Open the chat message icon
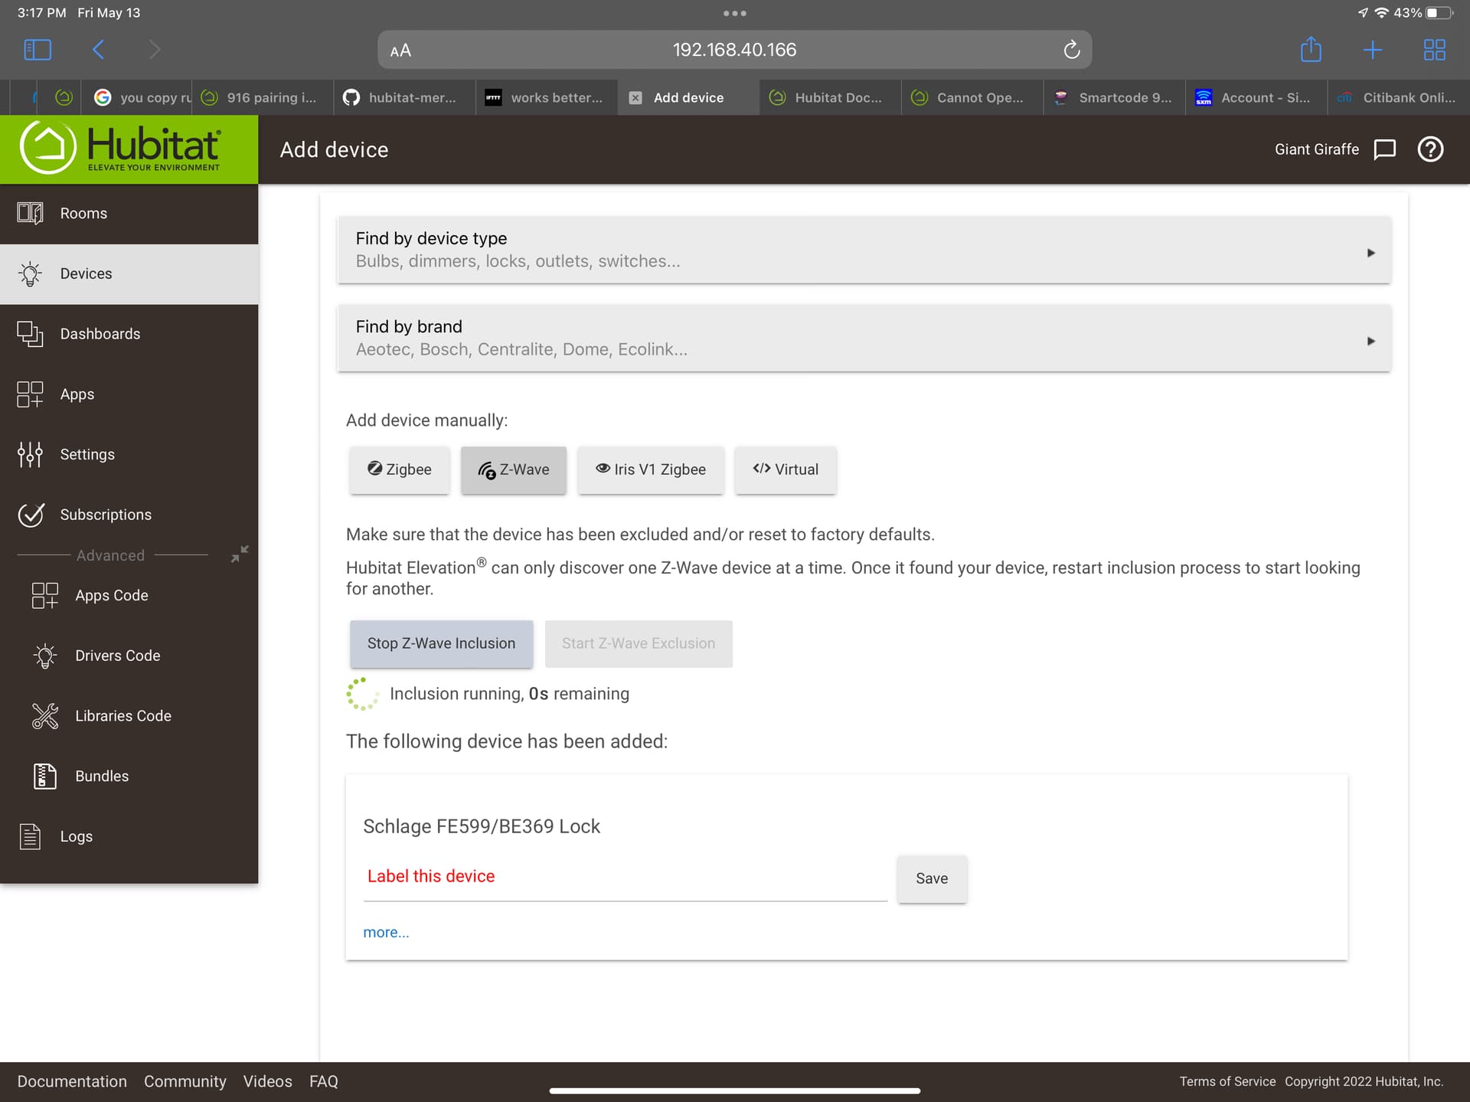 1384,149
